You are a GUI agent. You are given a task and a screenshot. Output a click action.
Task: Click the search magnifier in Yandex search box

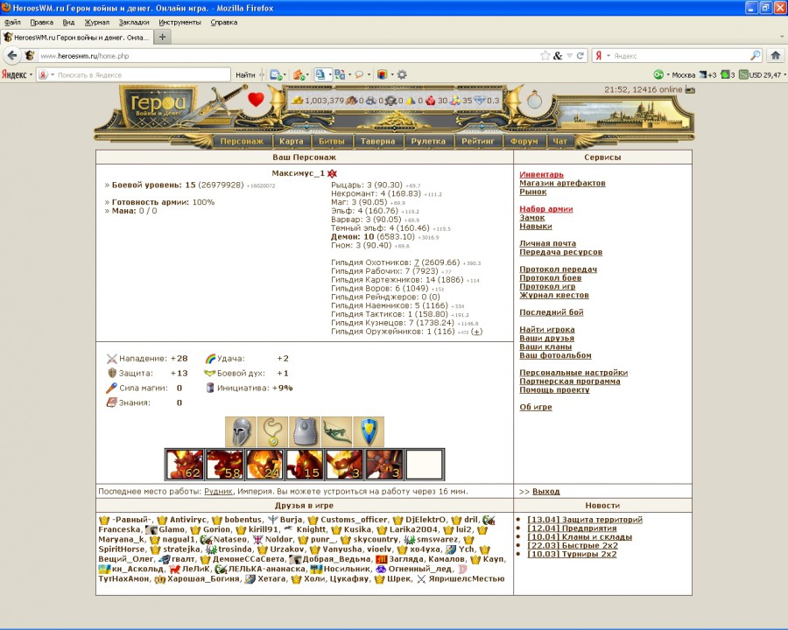[755, 55]
